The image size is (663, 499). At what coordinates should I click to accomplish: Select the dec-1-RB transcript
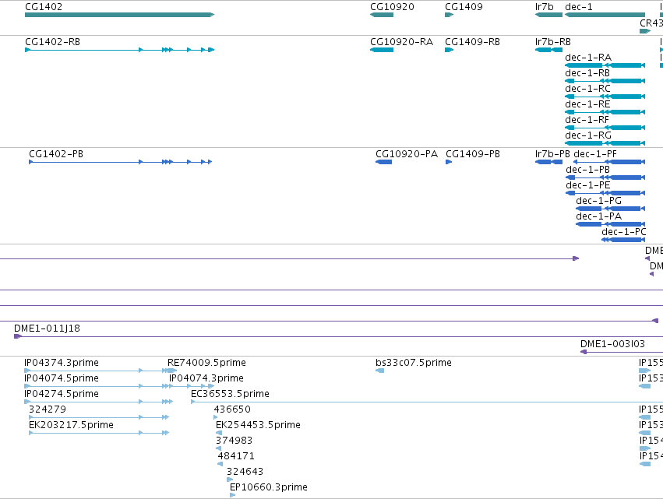[605, 81]
